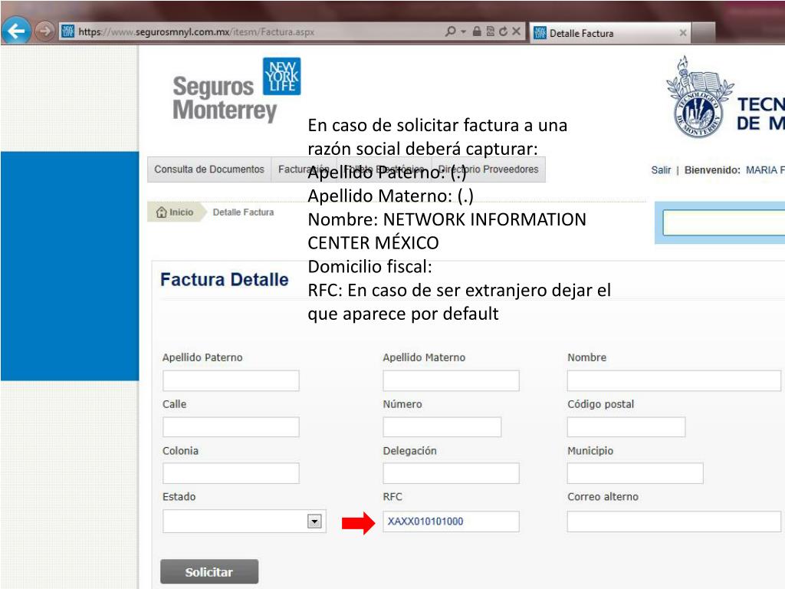Focus the Número input field
The height and width of the screenshot is (589, 785).
point(442,427)
